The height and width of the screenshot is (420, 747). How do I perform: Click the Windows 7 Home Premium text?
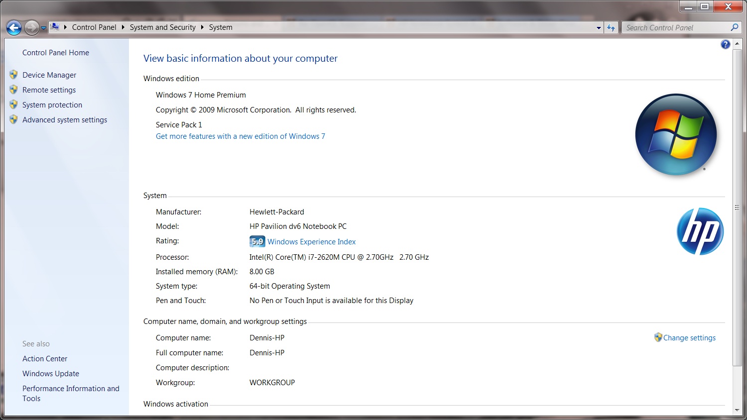click(201, 95)
